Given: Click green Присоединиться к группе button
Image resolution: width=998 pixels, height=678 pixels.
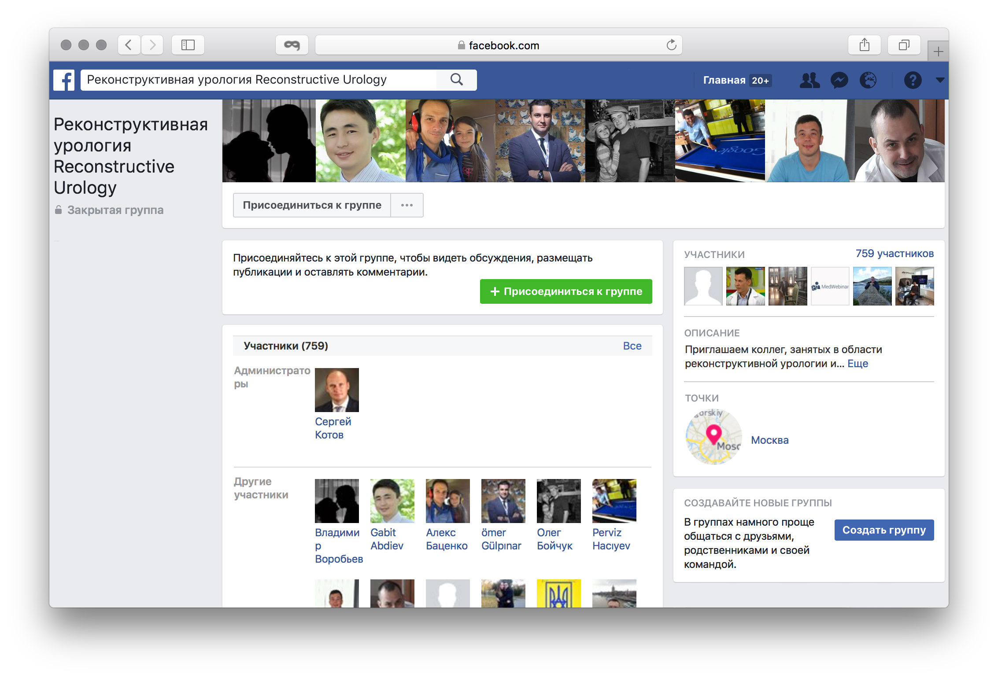Looking at the screenshot, I should (x=566, y=291).
